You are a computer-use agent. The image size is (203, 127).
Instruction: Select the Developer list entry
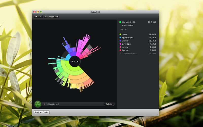click(138, 44)
